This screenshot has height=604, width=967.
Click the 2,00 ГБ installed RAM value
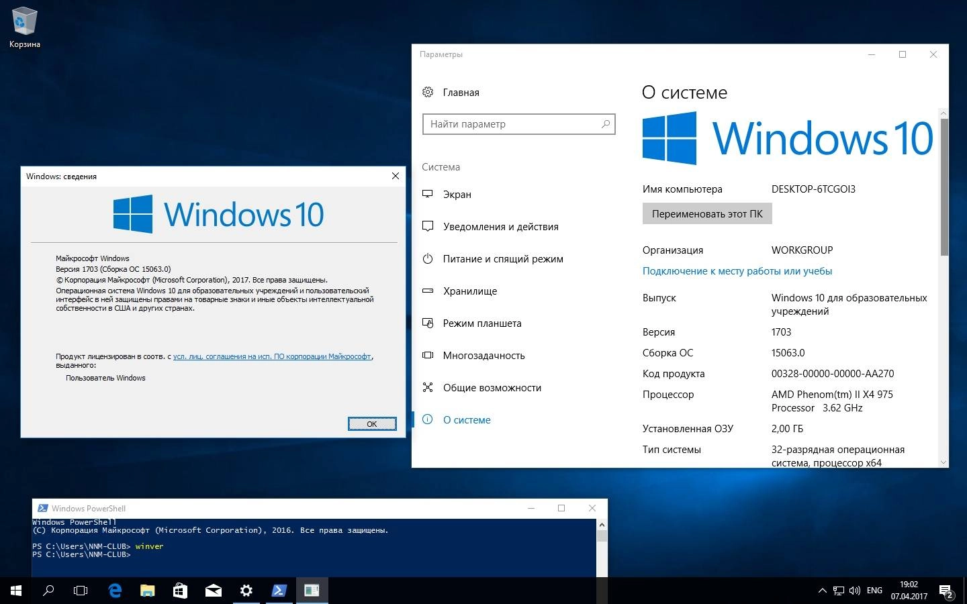pyautogui.click(x=787, y=429)
